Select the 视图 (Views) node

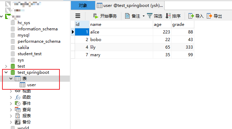pos(27,91)
